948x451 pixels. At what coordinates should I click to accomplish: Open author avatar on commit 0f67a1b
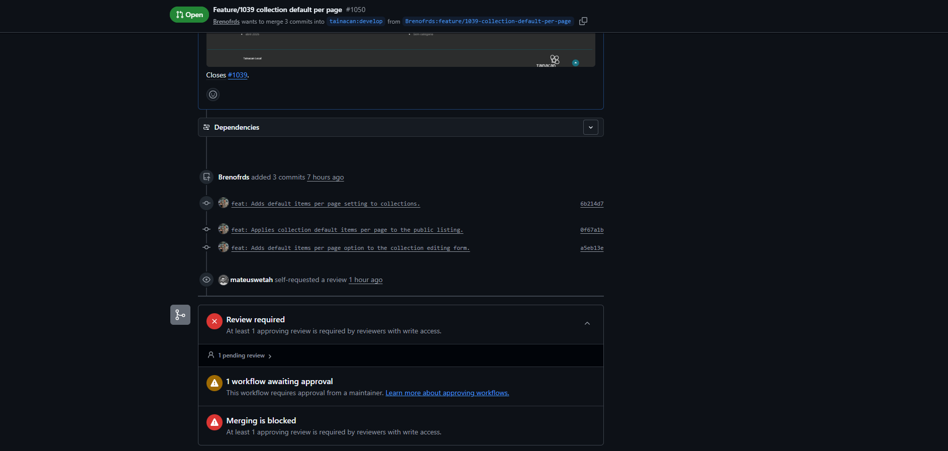(x=224, y=229)
